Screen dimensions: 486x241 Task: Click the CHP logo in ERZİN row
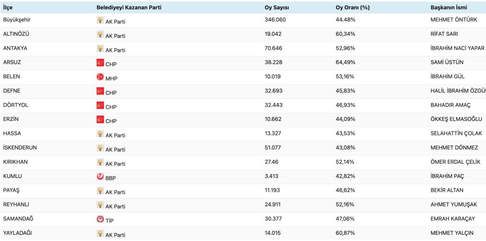coord(100,120)
